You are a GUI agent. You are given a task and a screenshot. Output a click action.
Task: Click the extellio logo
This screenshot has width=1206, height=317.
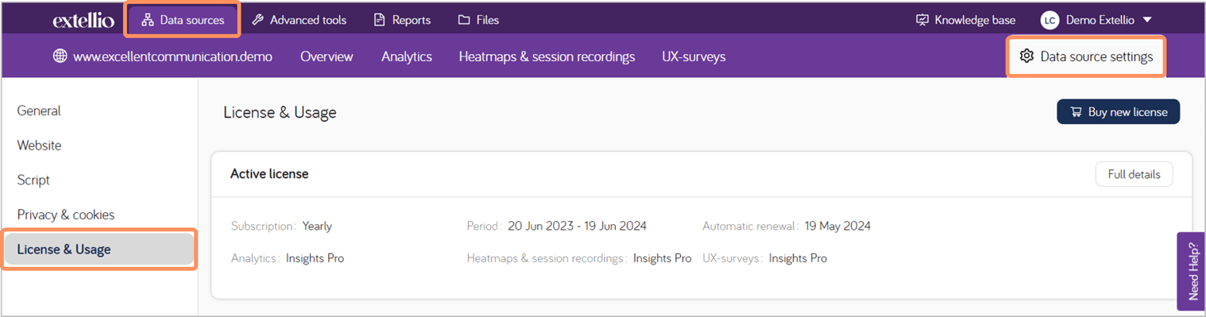click(83, 20)
